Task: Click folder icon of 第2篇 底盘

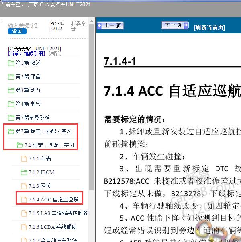Action: pos(11,76)
